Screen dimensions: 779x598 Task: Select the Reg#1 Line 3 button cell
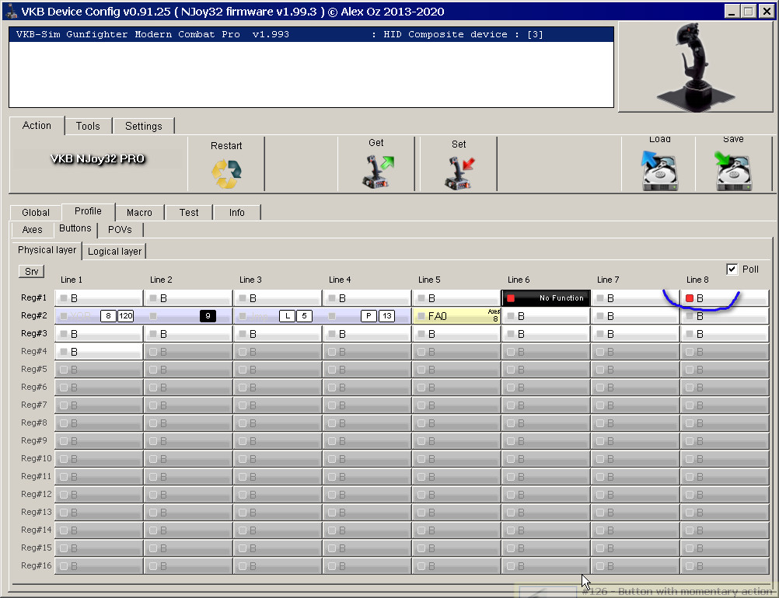[x=278, y=297]
